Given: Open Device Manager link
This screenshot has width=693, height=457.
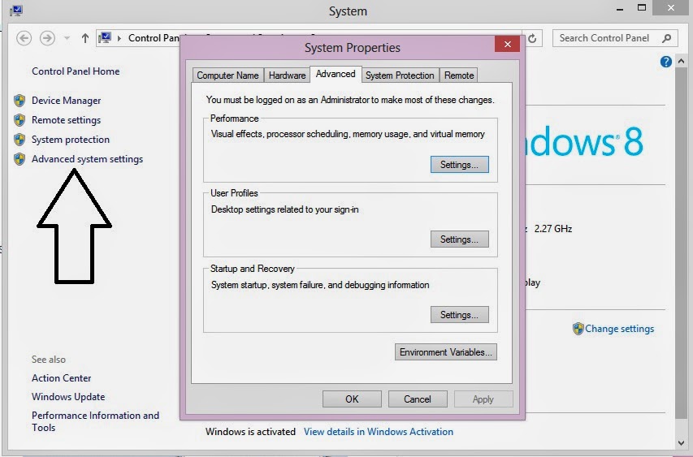Looking at the screenshot, I should pos(67,101).
